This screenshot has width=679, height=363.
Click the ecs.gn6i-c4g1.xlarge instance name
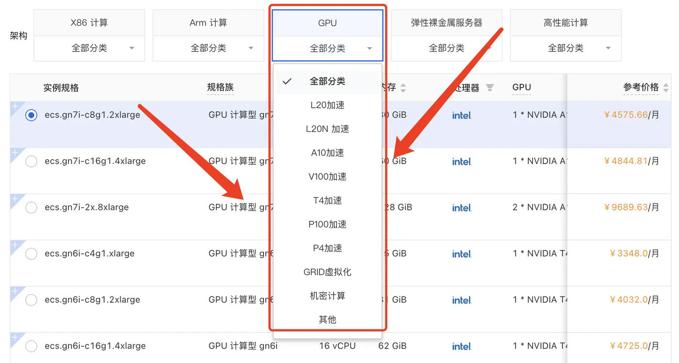(90, 253)
